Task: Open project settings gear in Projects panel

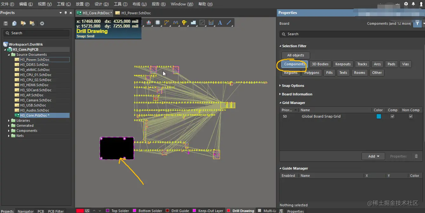Action: (x=42, y=23)
